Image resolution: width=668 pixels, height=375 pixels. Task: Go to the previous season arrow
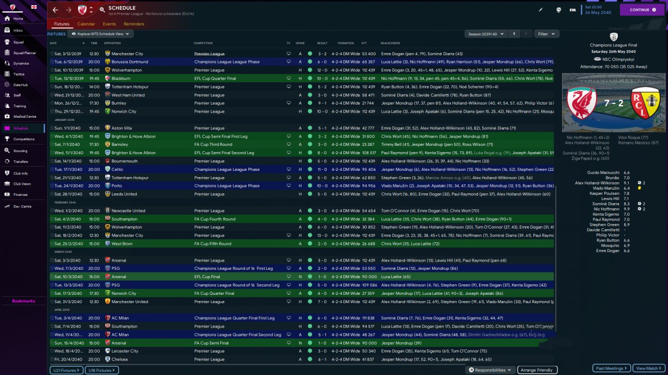coord(514,34)
